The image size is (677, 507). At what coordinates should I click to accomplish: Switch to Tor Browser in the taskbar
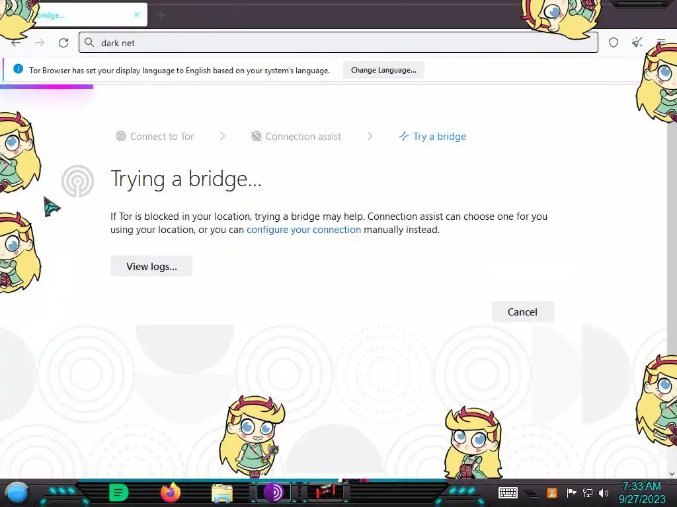tap(273, 492)
